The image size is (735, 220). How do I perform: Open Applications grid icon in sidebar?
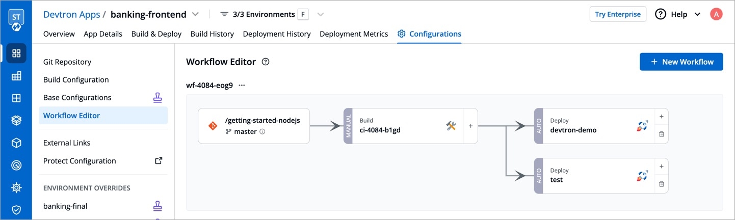[x=16, y=53]
